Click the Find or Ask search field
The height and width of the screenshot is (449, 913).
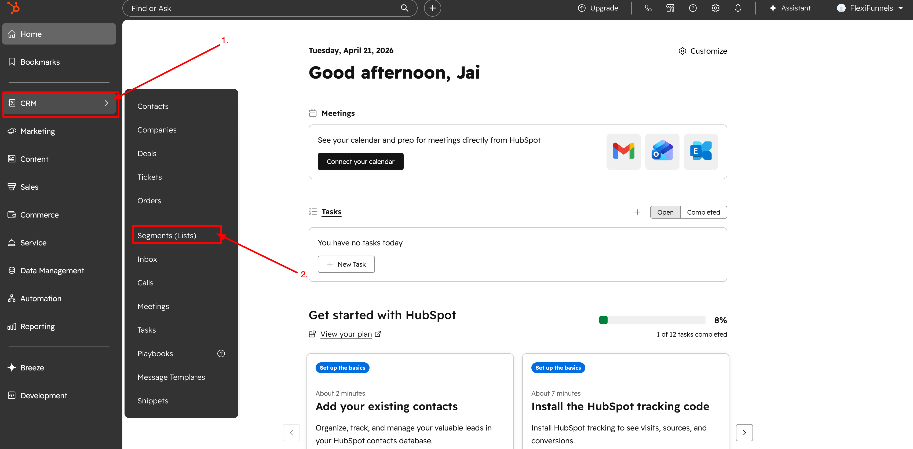point(262,8)
